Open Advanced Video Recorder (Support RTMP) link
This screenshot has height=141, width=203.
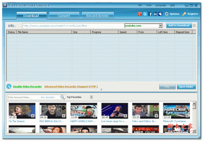71,86
